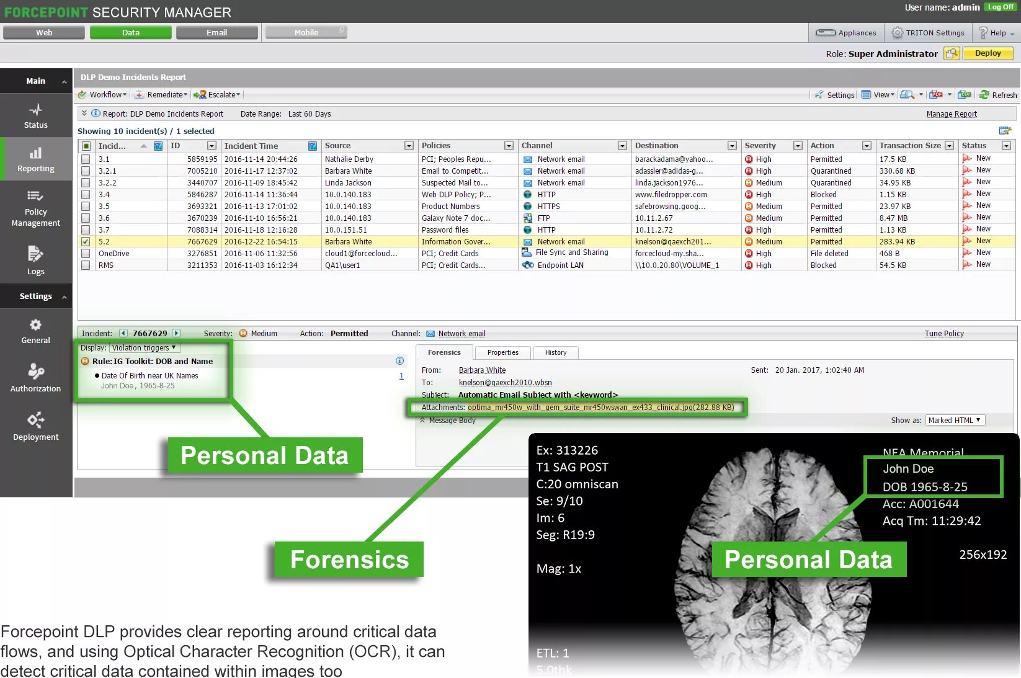Open the Severity column filter dropdown
Image resolution: width=1021 pixels, height=678 pixels.
798,146
